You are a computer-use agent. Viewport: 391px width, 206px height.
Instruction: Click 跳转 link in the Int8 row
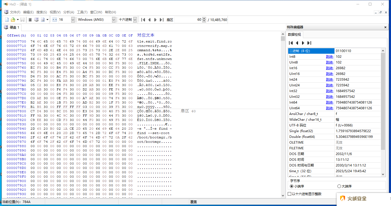click(x=330, y=57)
